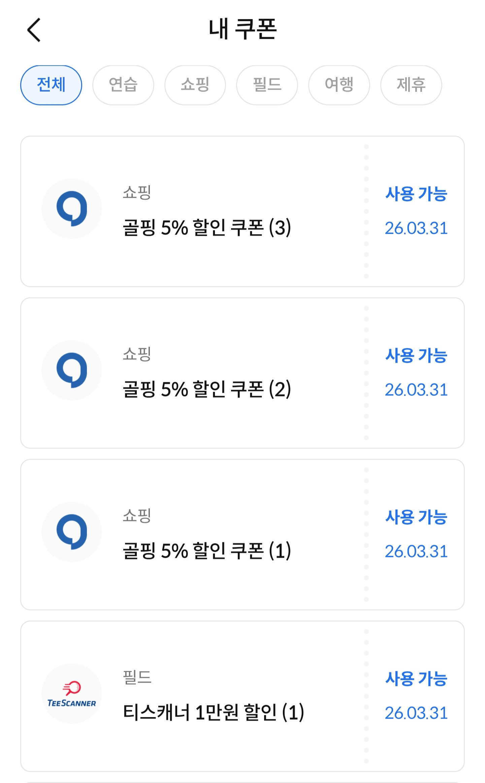Open 골핑 5% 할인 쿠폰 (3) title
The width and height of the screenshot is (485, 783).
(207, 228)
